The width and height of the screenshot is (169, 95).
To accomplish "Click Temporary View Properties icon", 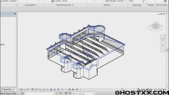I will [x=69, y=90].
